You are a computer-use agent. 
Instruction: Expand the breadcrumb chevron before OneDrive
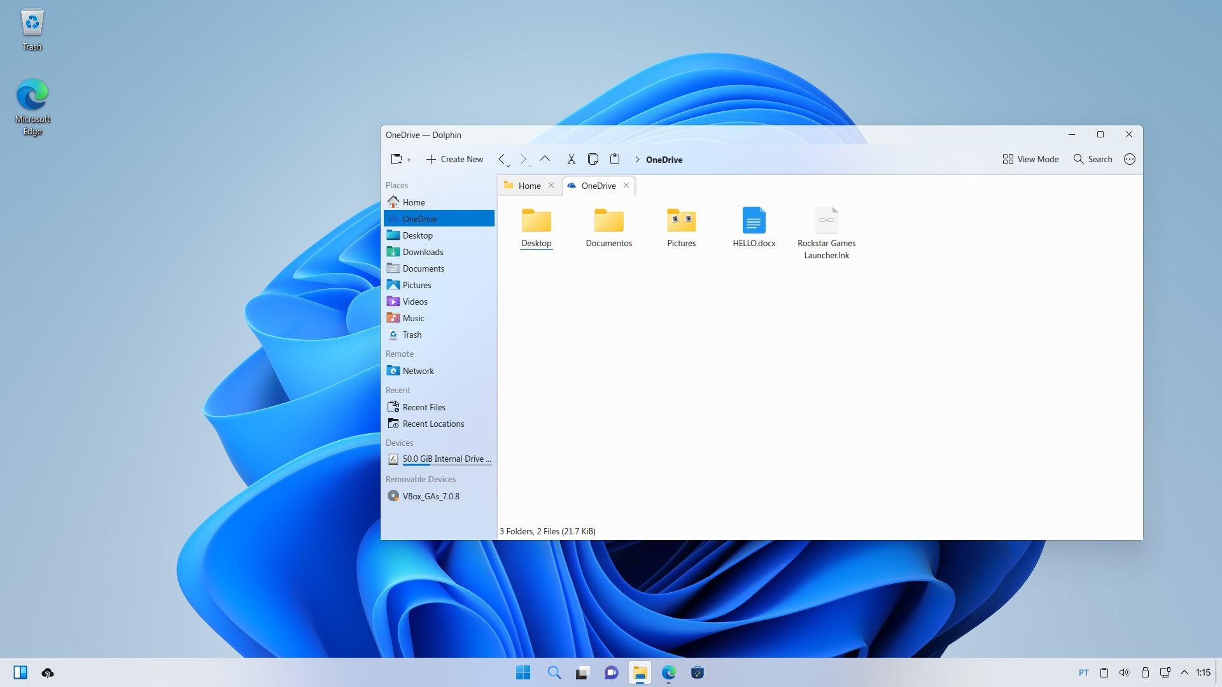point(637,160)
